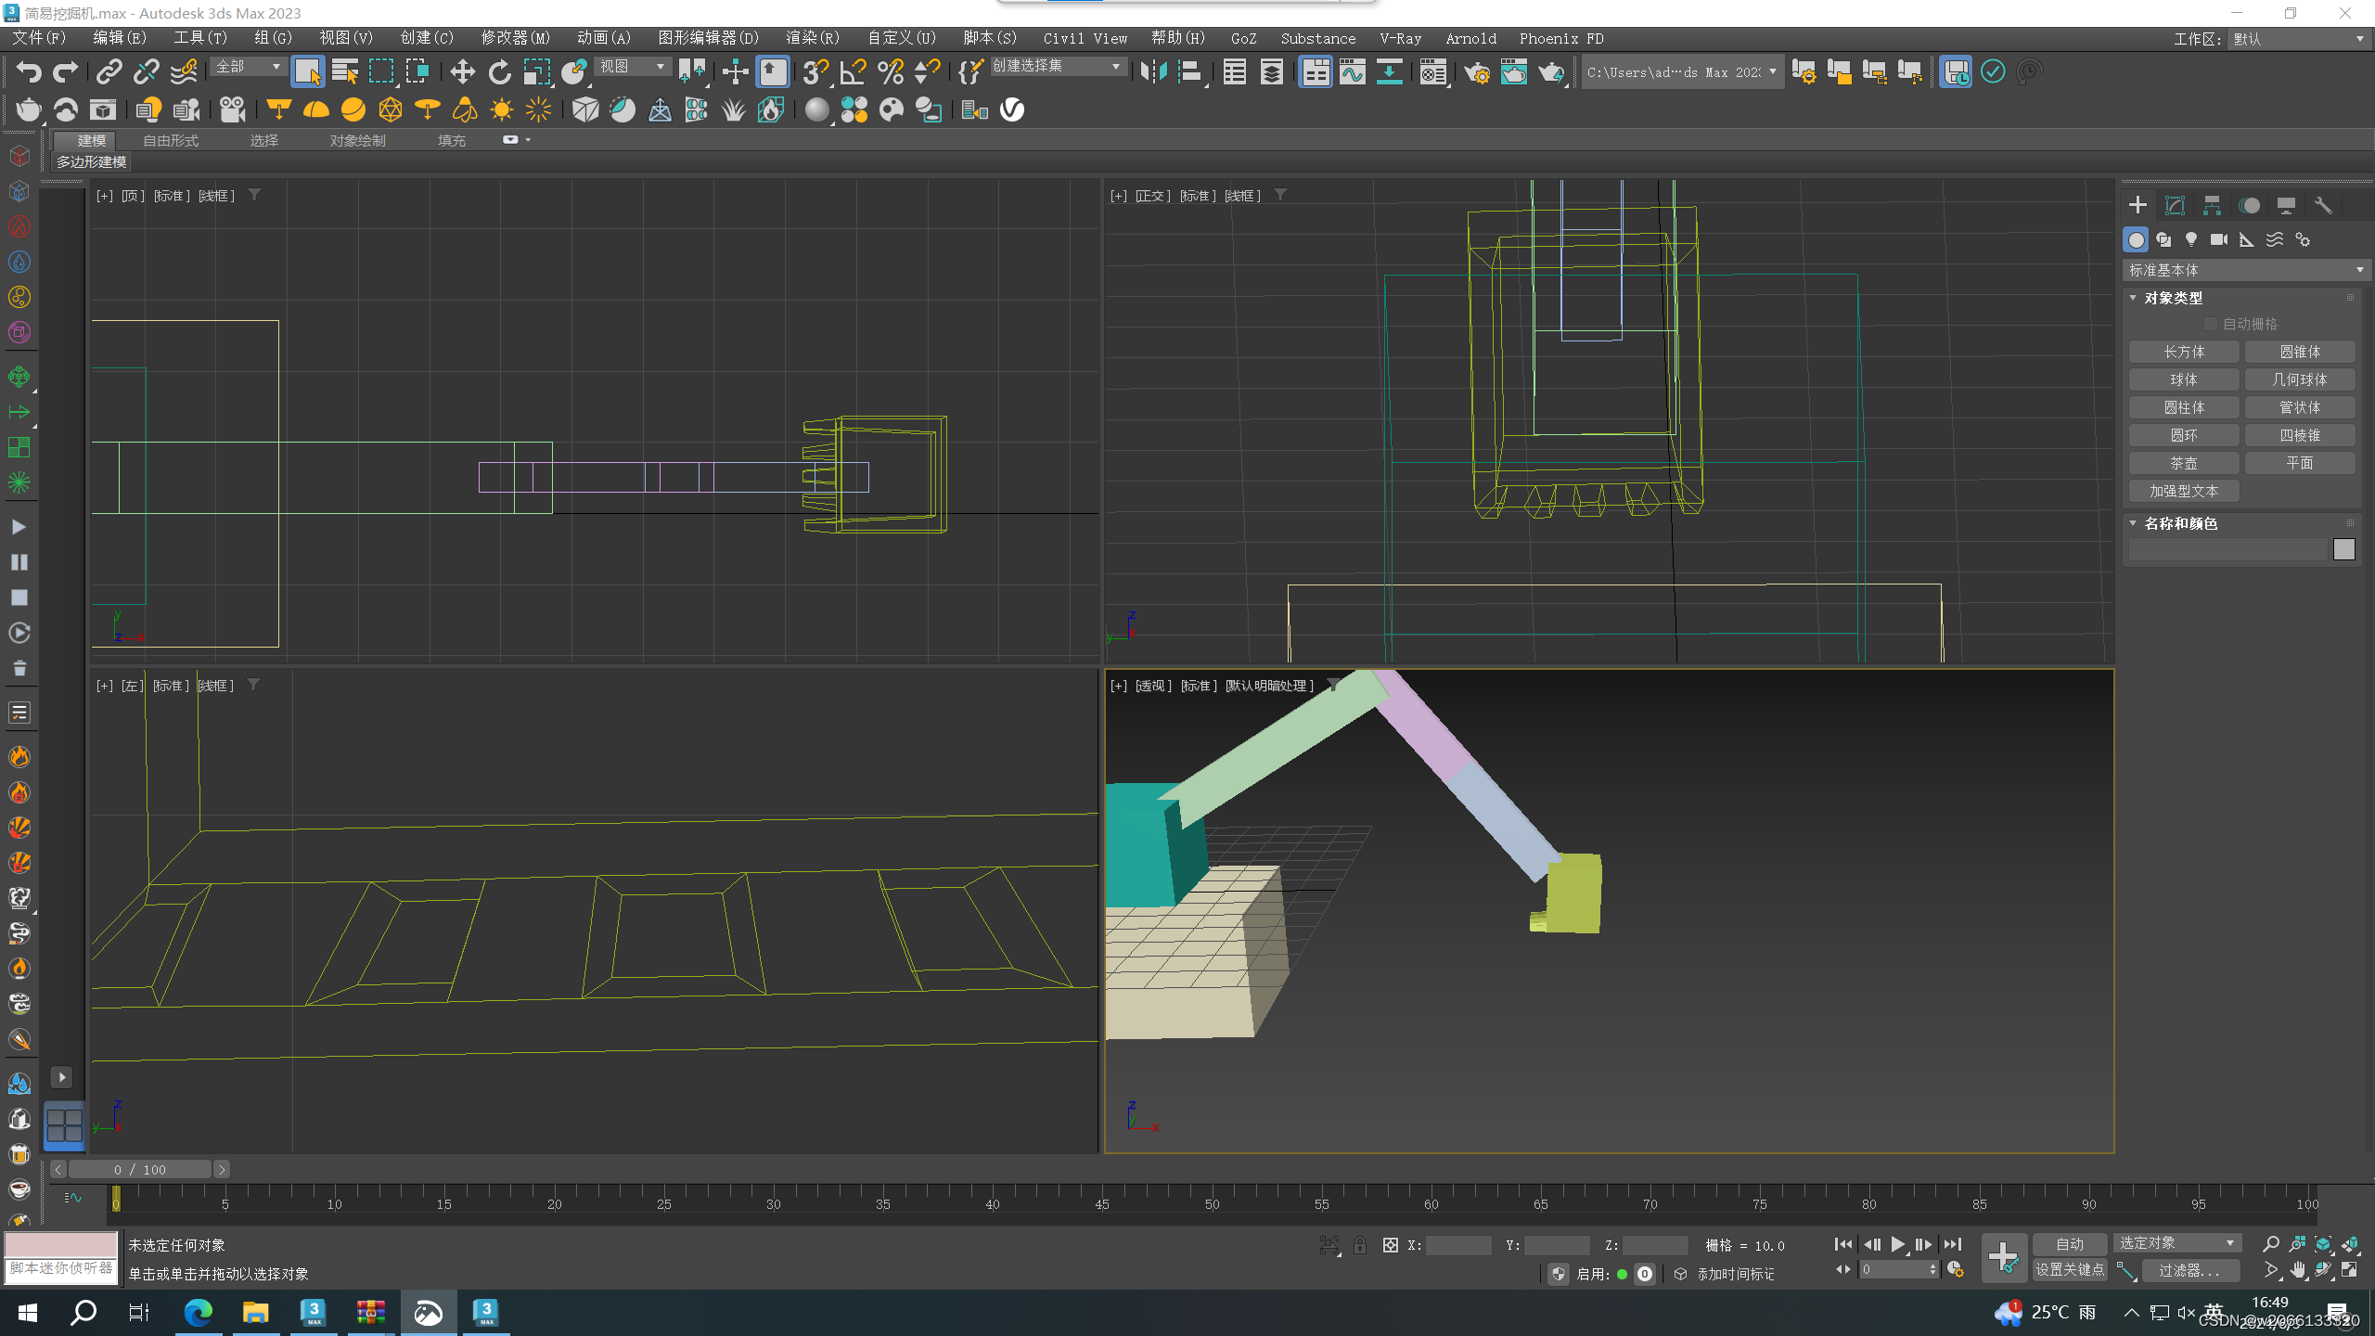Viewport: 2375px width, 1336px height.
Task: Toggle the 3D Snaps button
Action: pos(815,72)
